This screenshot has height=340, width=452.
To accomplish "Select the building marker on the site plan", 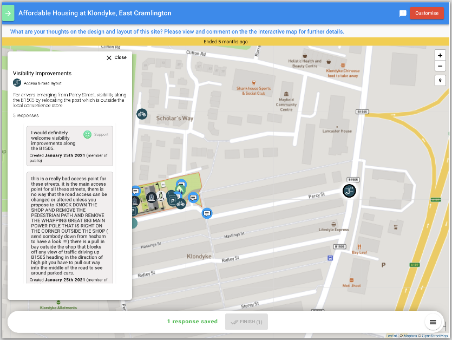I will pyautogui.click(x=152, y=198).
